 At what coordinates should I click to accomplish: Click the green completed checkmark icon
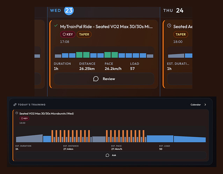[x=56, y=26]
